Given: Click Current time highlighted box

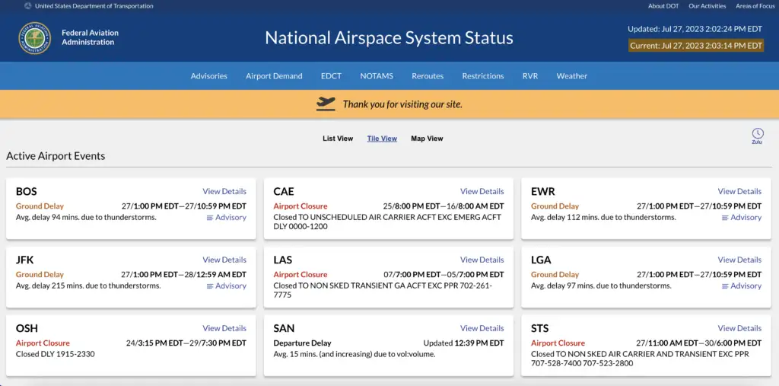Looking at the screenshot, I should point(696,46).
